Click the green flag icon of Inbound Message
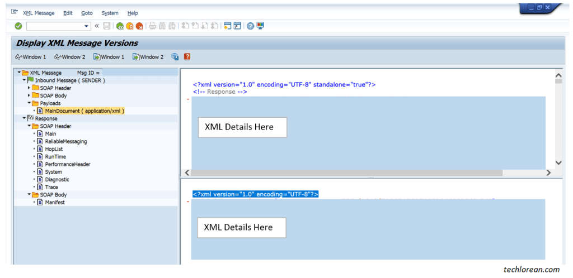 30,80
